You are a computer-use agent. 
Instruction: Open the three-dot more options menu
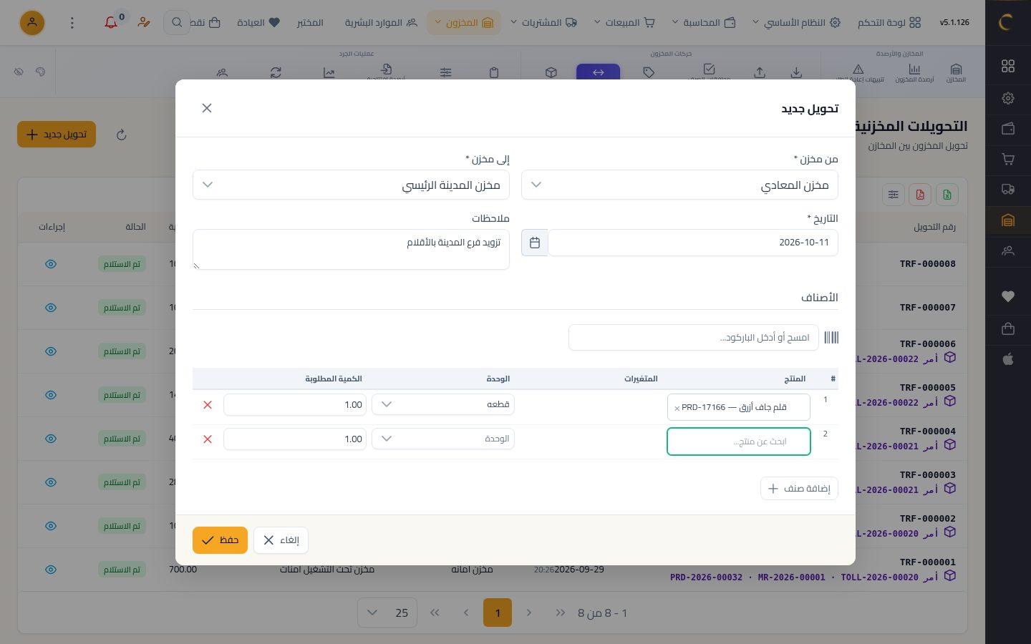72,23
